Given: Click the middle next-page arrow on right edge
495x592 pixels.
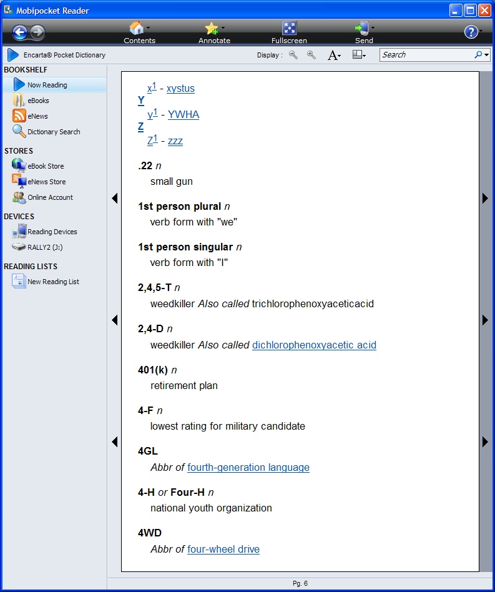Looking at the screenshot, I should 485,320.
